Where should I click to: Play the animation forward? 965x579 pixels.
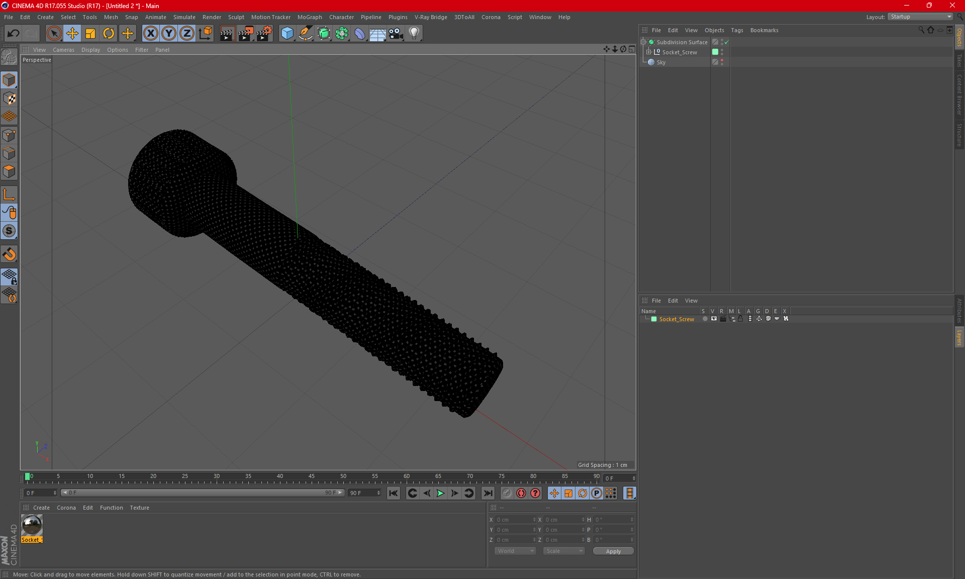[440, 493]
